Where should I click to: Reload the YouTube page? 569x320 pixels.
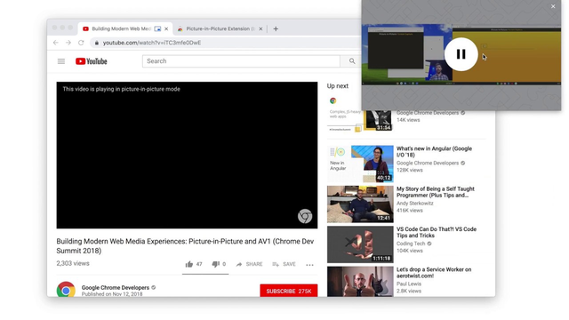(x=81, y=43)
